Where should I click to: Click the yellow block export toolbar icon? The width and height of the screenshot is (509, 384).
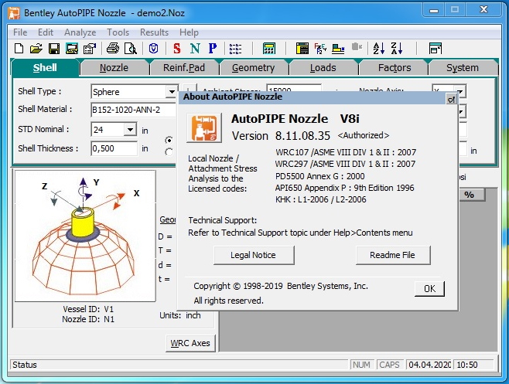pyautogui.click(x=338, y=49)
